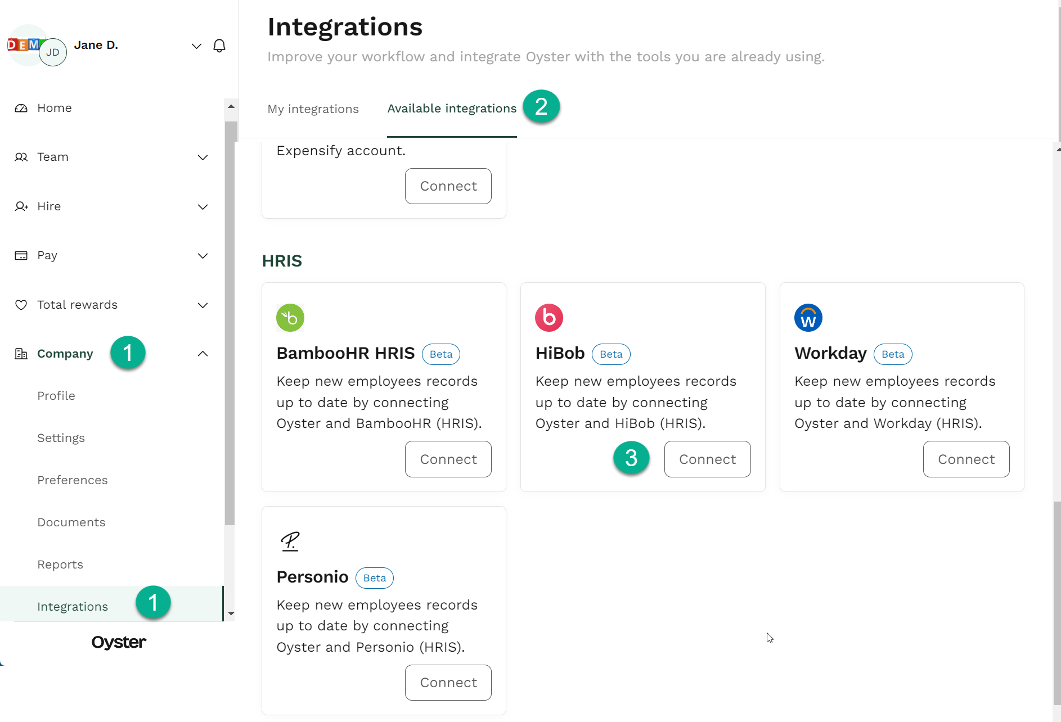
Task: Open the Jane D. account dropdown
Action: [x=196, y=46]
